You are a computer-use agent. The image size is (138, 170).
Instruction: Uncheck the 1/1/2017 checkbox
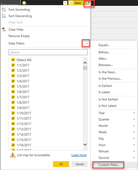pos(13,65)
